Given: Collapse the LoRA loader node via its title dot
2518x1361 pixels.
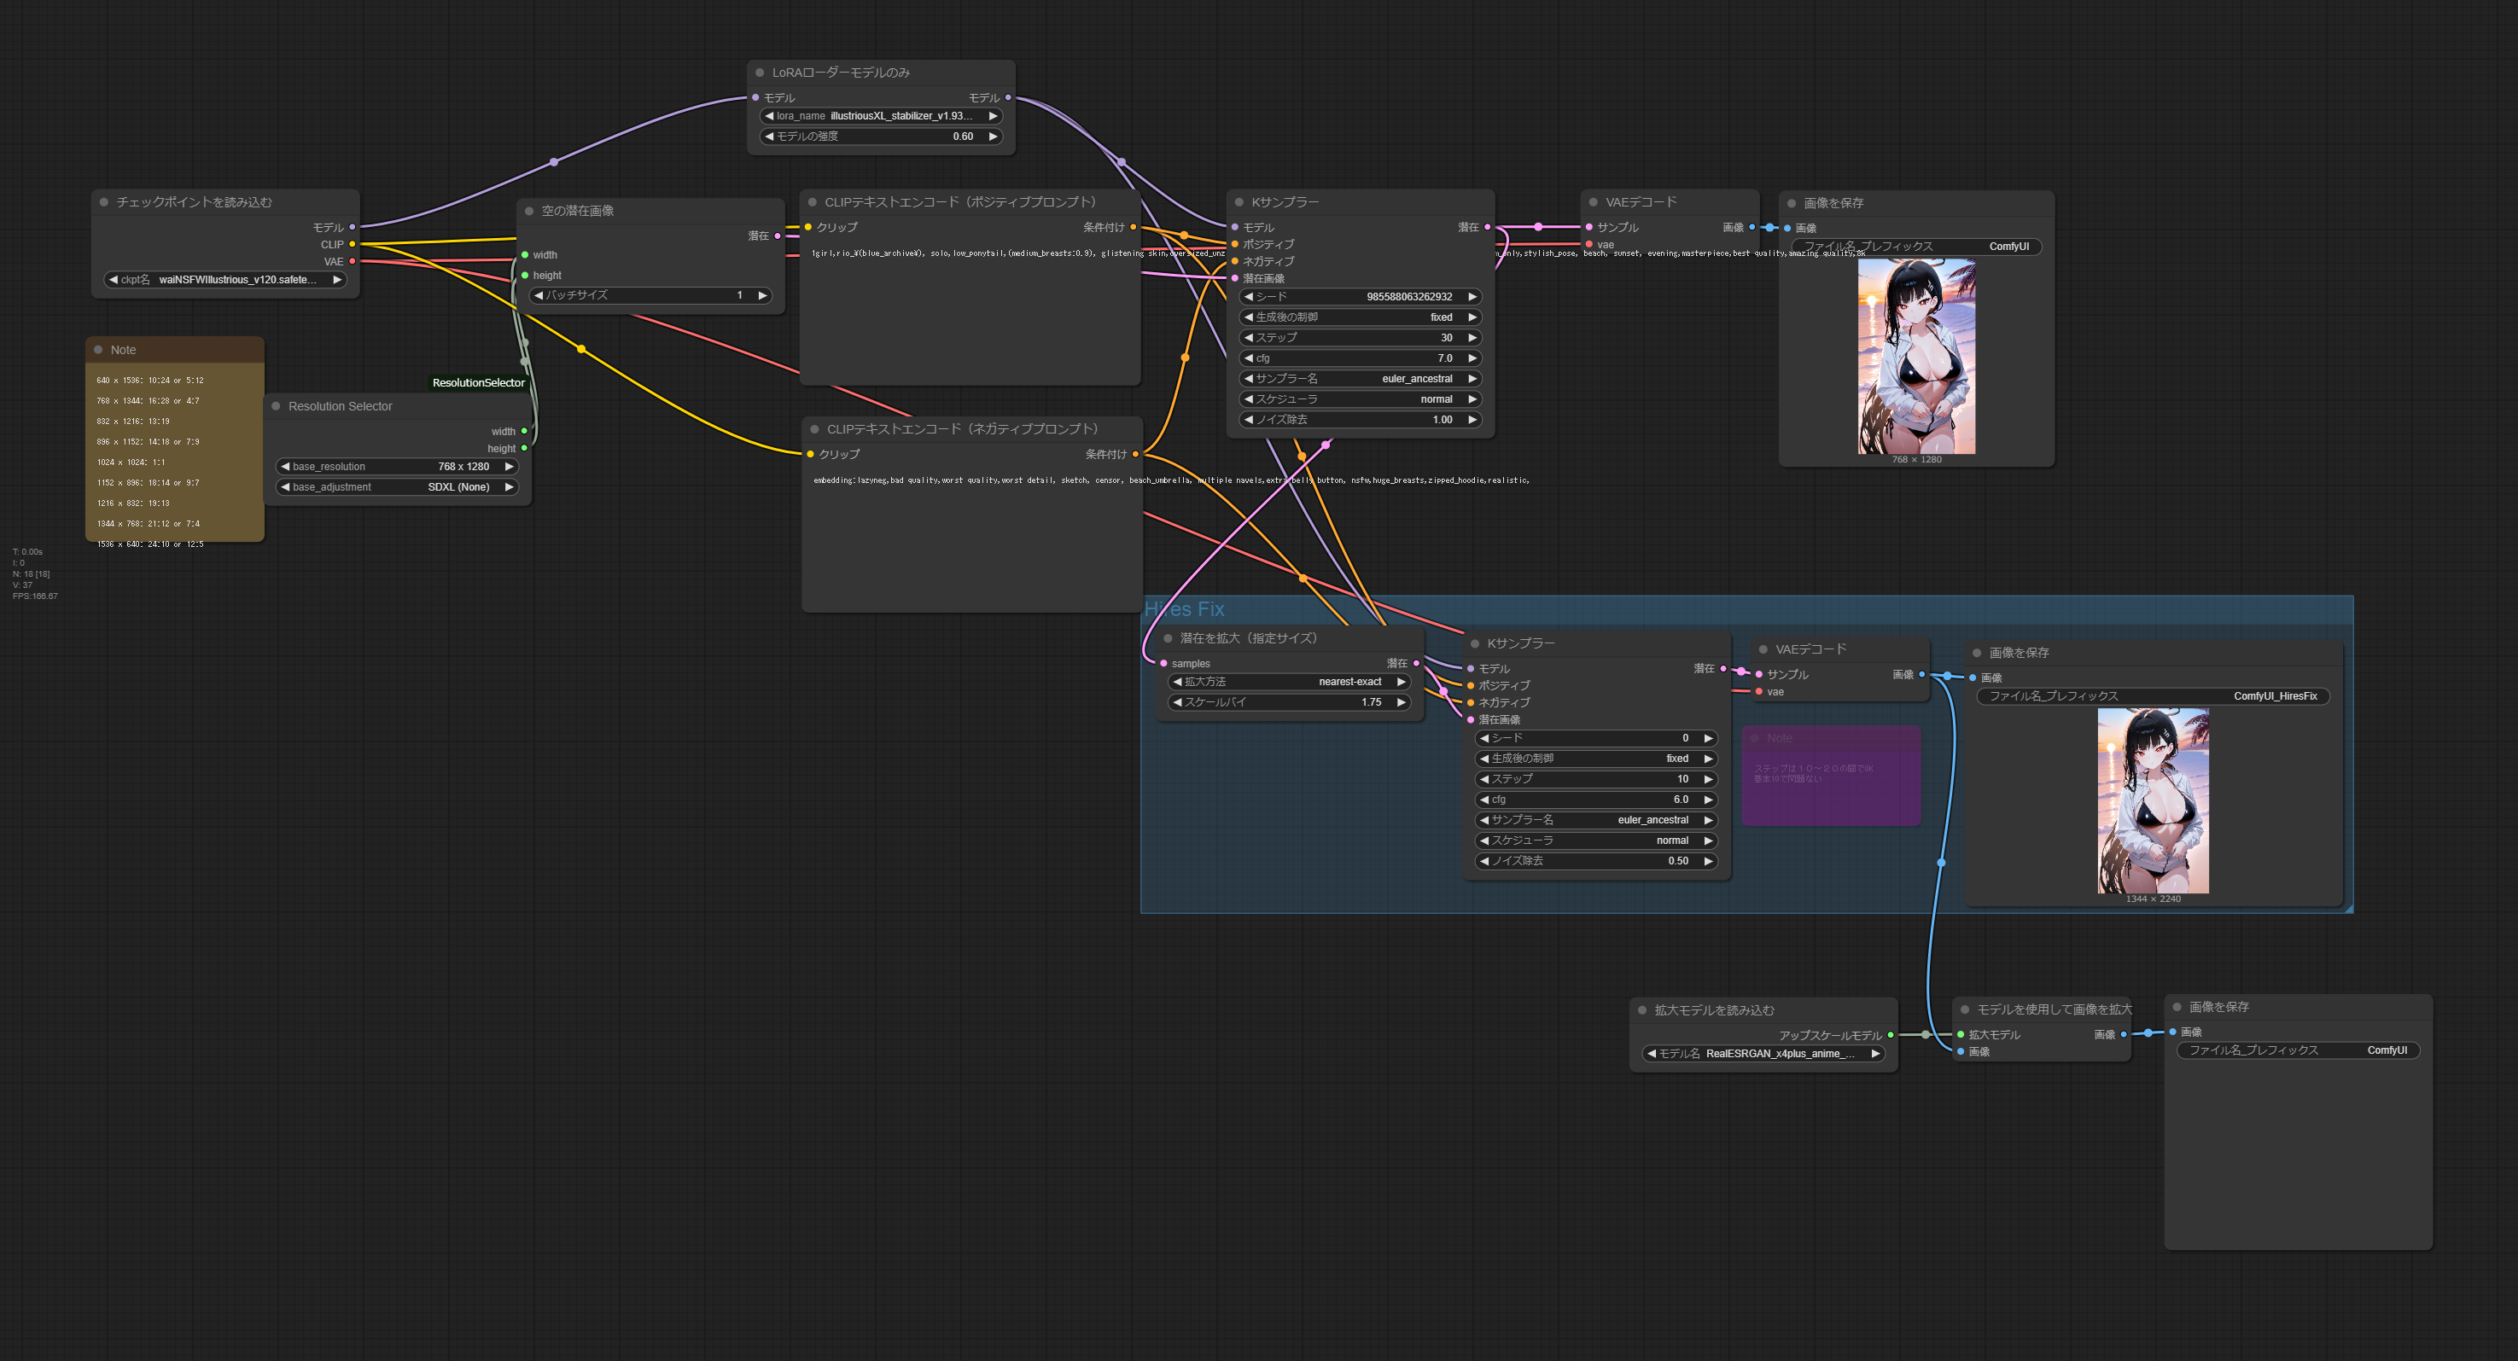Looking at the screenshot, I should coord(760,73).
